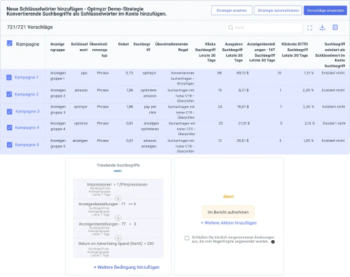Enable the 'Schließen Sie kürzlich vorgenommene Änderungen aus' checkbox

187,238
